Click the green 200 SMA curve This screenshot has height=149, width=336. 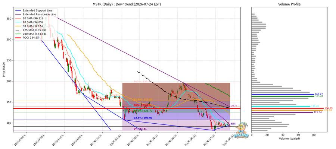point(218,89)
